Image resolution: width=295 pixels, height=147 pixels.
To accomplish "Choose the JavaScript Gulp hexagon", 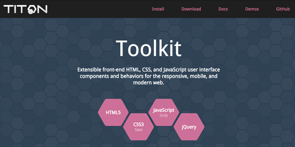I will pyautogui.click(x=163, y=113).
